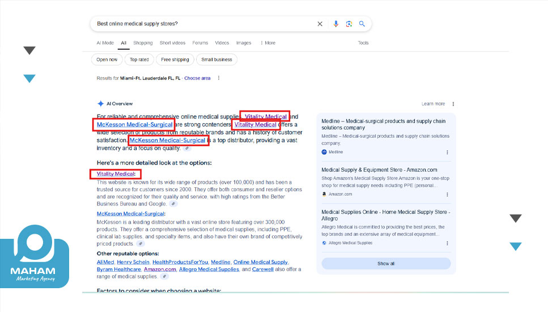Open the Medline link in other options
Viewport: 548px width, 312px height.
tap(220, 262)
